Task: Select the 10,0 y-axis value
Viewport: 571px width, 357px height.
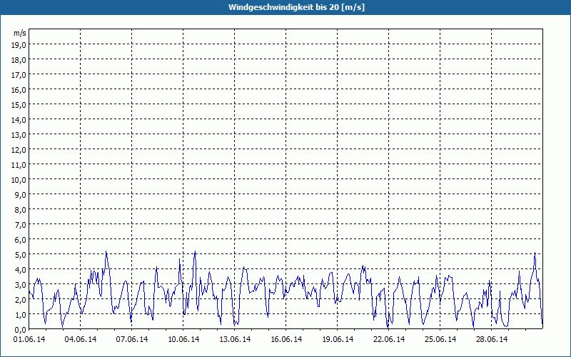Action: tap(19, 180)
